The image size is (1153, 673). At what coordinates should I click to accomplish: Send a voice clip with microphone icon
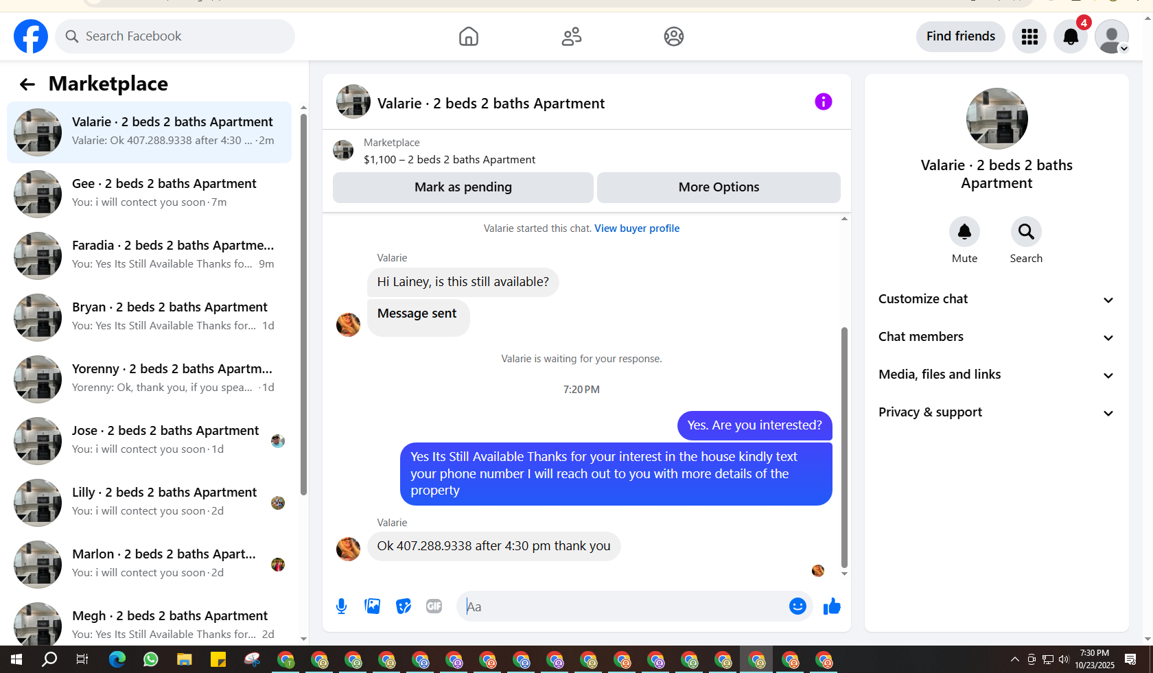(342, 606)
